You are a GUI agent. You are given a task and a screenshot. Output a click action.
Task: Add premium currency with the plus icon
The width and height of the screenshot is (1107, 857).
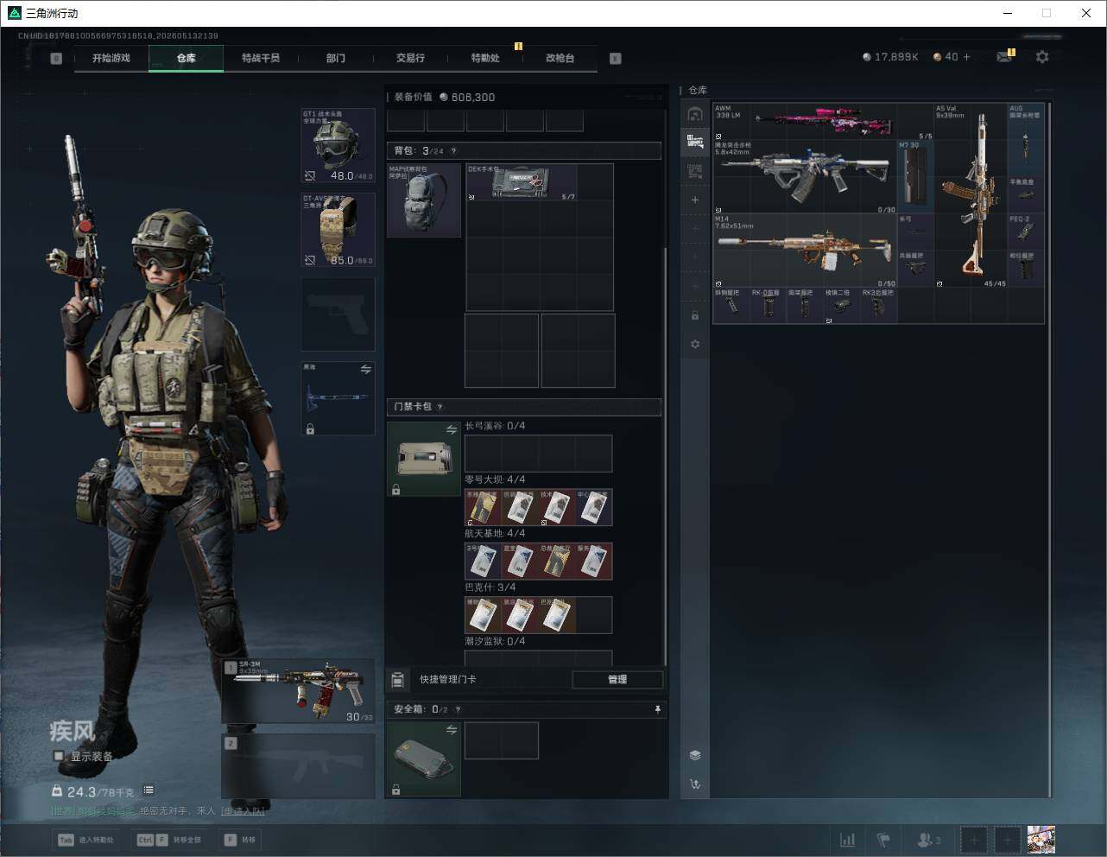[966, 57]
